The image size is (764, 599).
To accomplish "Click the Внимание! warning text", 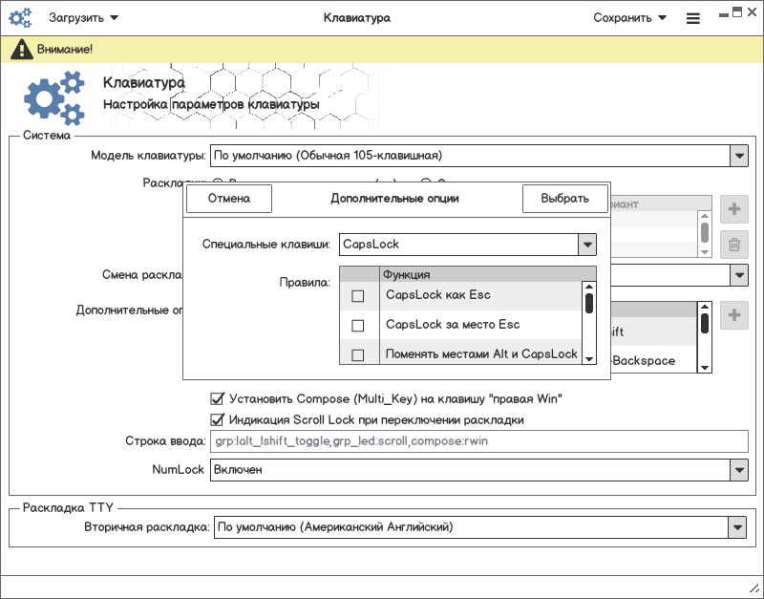I will 65,50.
